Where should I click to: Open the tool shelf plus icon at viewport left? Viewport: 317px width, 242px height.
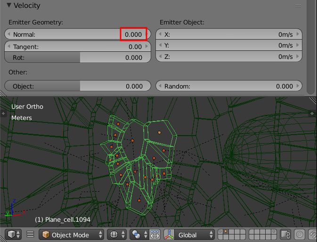pos(3,113)
